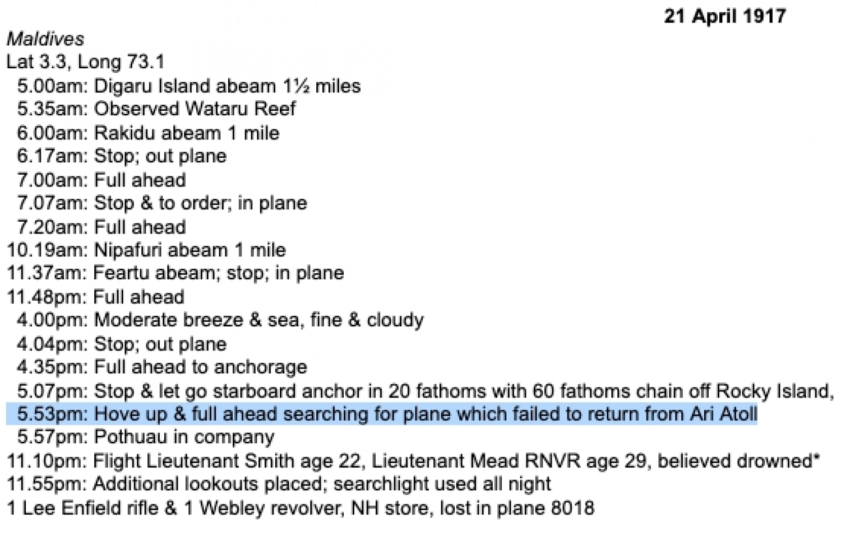Click the Lat 3.3, Long 73.1 line
The image size is (841, 542).
click(85, 62)
